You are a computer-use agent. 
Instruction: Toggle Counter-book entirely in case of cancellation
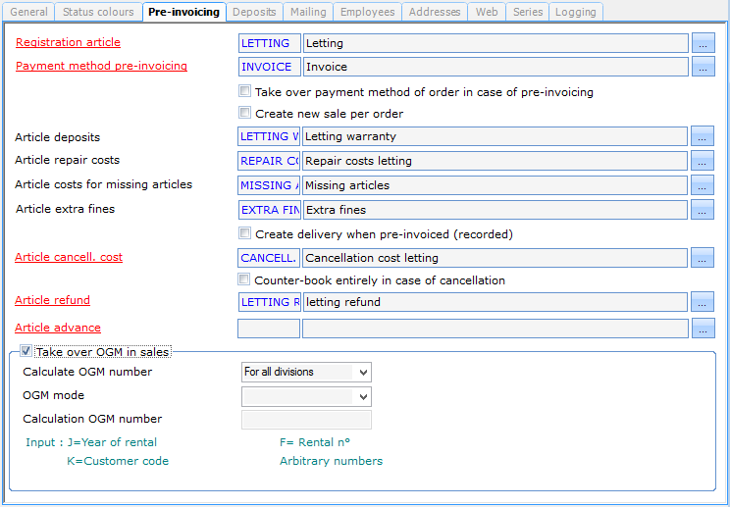click(245, 280)
